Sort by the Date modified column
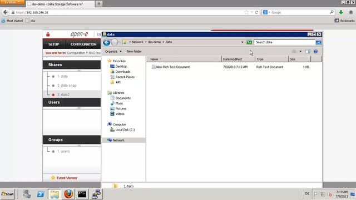Image resolution: width=356 pixels, height=200 pixels. click(x=238, y=59)
